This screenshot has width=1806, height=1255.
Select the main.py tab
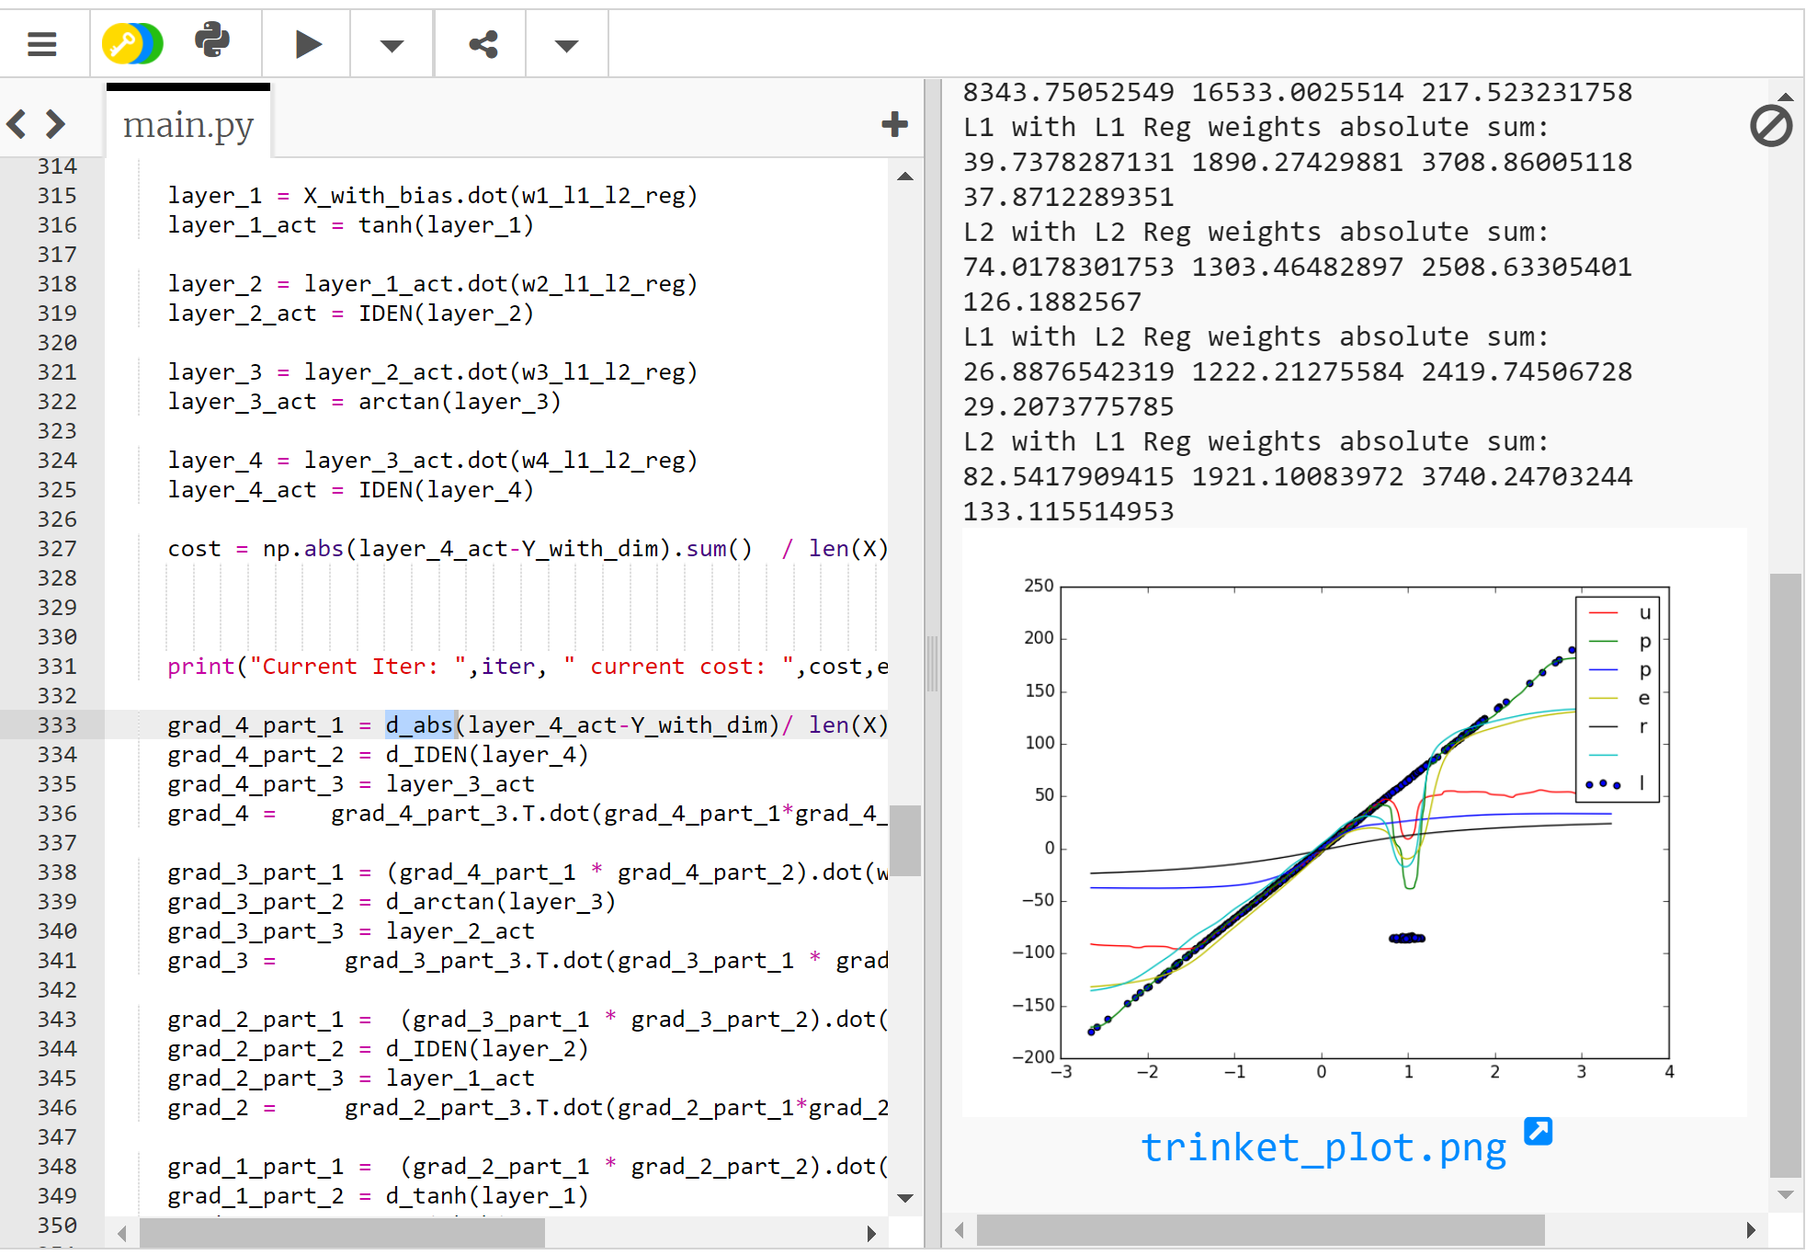pyautogui.click(x=188, y=123)
